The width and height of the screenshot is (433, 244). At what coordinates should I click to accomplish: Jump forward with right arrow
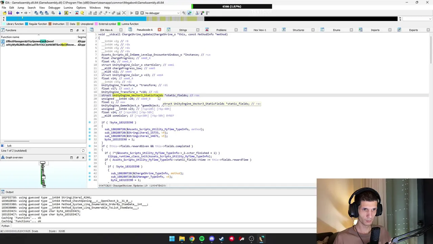(x=26, y=13)
